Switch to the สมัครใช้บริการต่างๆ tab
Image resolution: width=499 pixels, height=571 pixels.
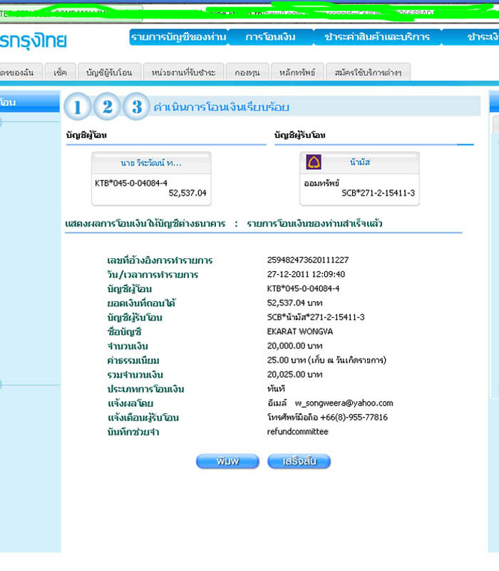coord(368,72)
